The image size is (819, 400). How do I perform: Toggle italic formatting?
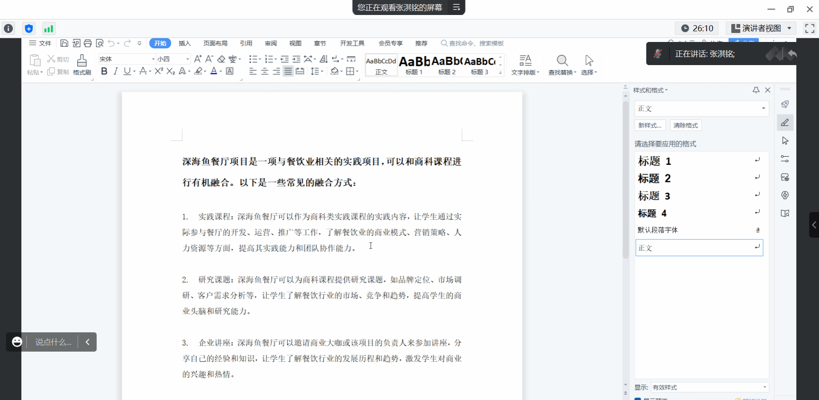click(116, 71)
